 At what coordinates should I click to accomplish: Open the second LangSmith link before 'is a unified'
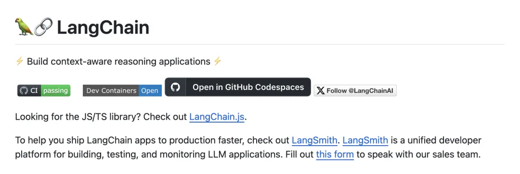point(365,140)
